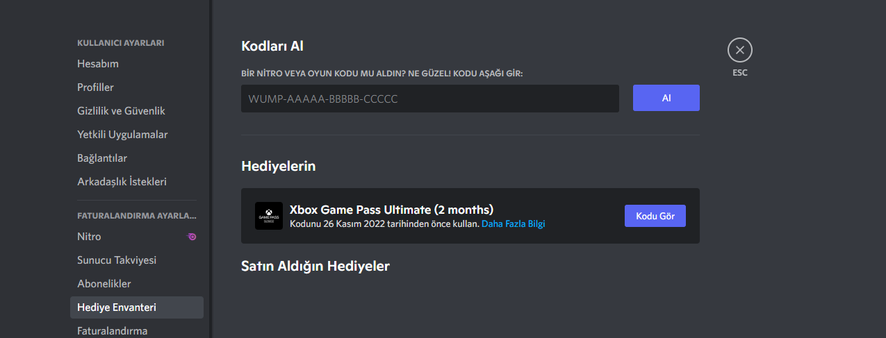Click the Xbox Game Pass logo thumbnail
The height and width of the screenshot is (338, 886).
(x=269, y=216)
